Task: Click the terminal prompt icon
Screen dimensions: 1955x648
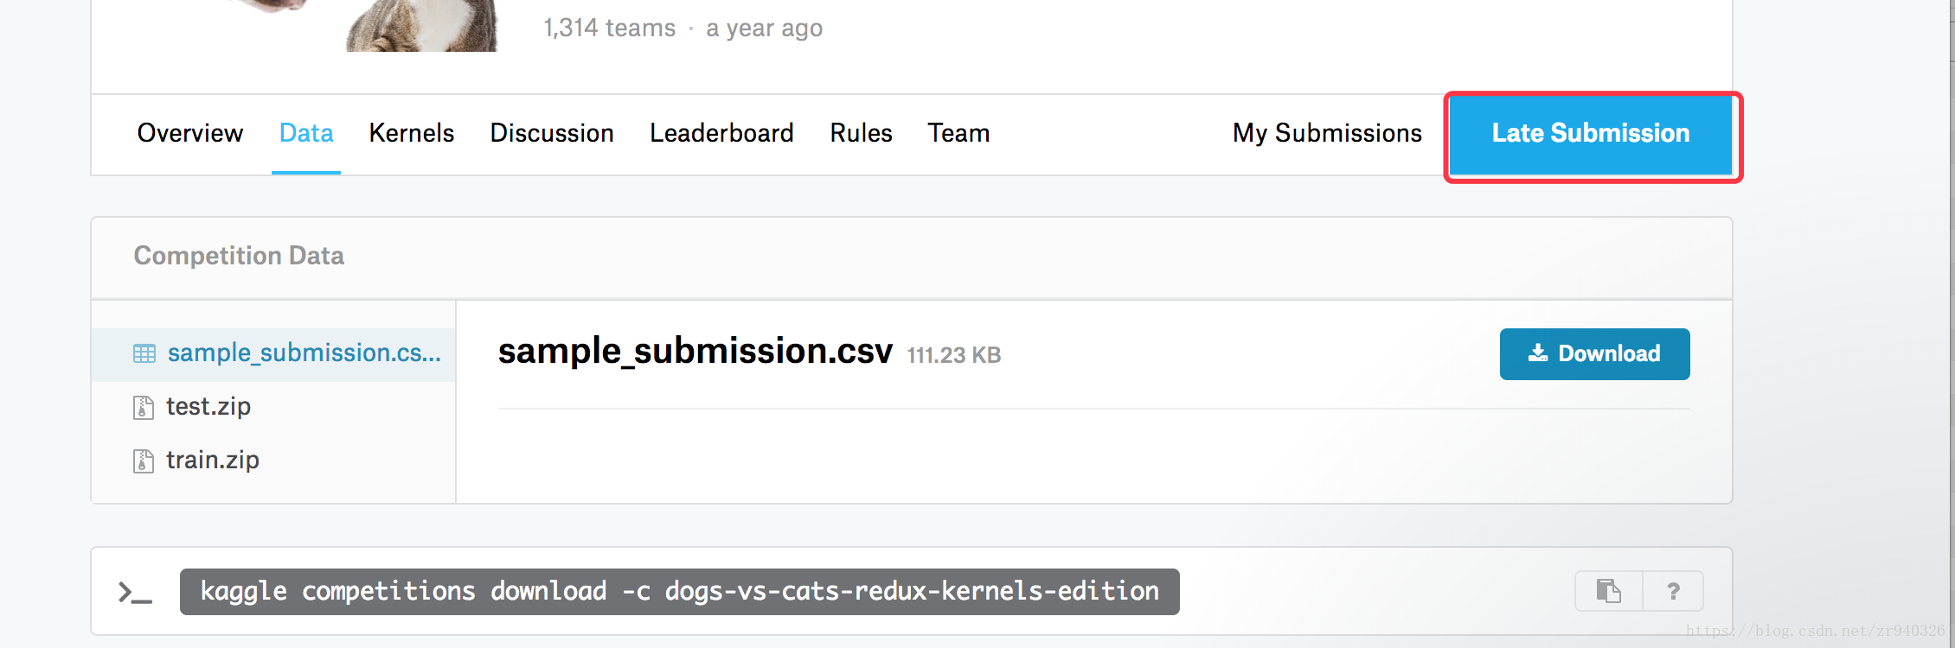Action: coord(135,593)
